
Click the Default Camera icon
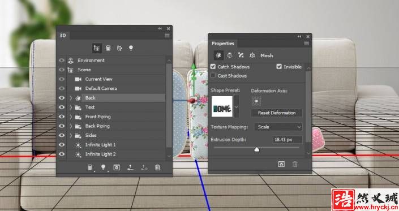point(78,88)
